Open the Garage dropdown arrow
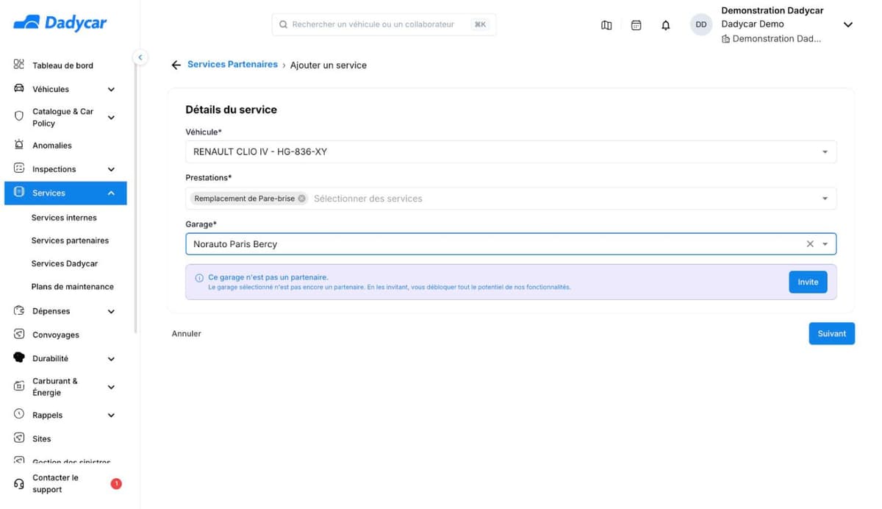The width and height of the screenshot is (882, 509). coord(825,244)
